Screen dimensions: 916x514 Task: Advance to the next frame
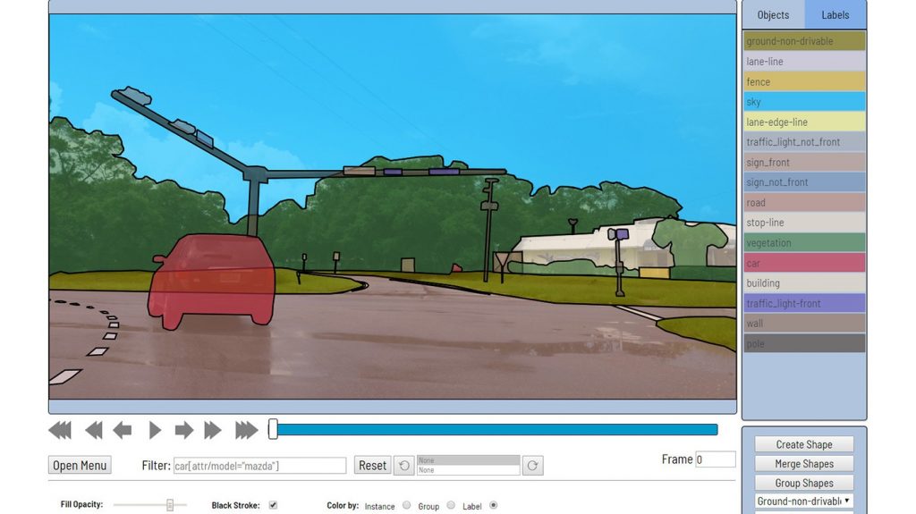click(x=183, y=431)
